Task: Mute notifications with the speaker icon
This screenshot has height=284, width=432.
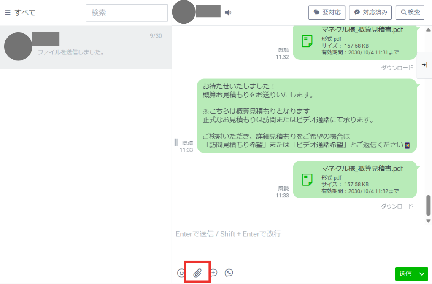Action: 227,12
